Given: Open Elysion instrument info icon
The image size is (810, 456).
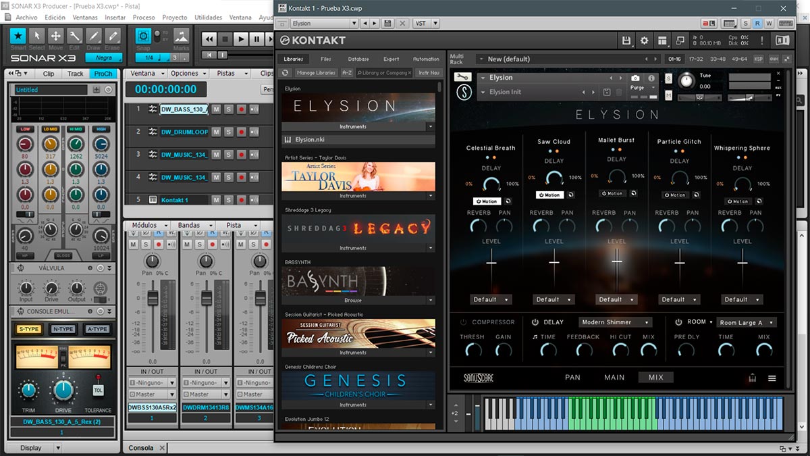Looking at the screenshot, I should pyautogui.click(x=651, y=78).
